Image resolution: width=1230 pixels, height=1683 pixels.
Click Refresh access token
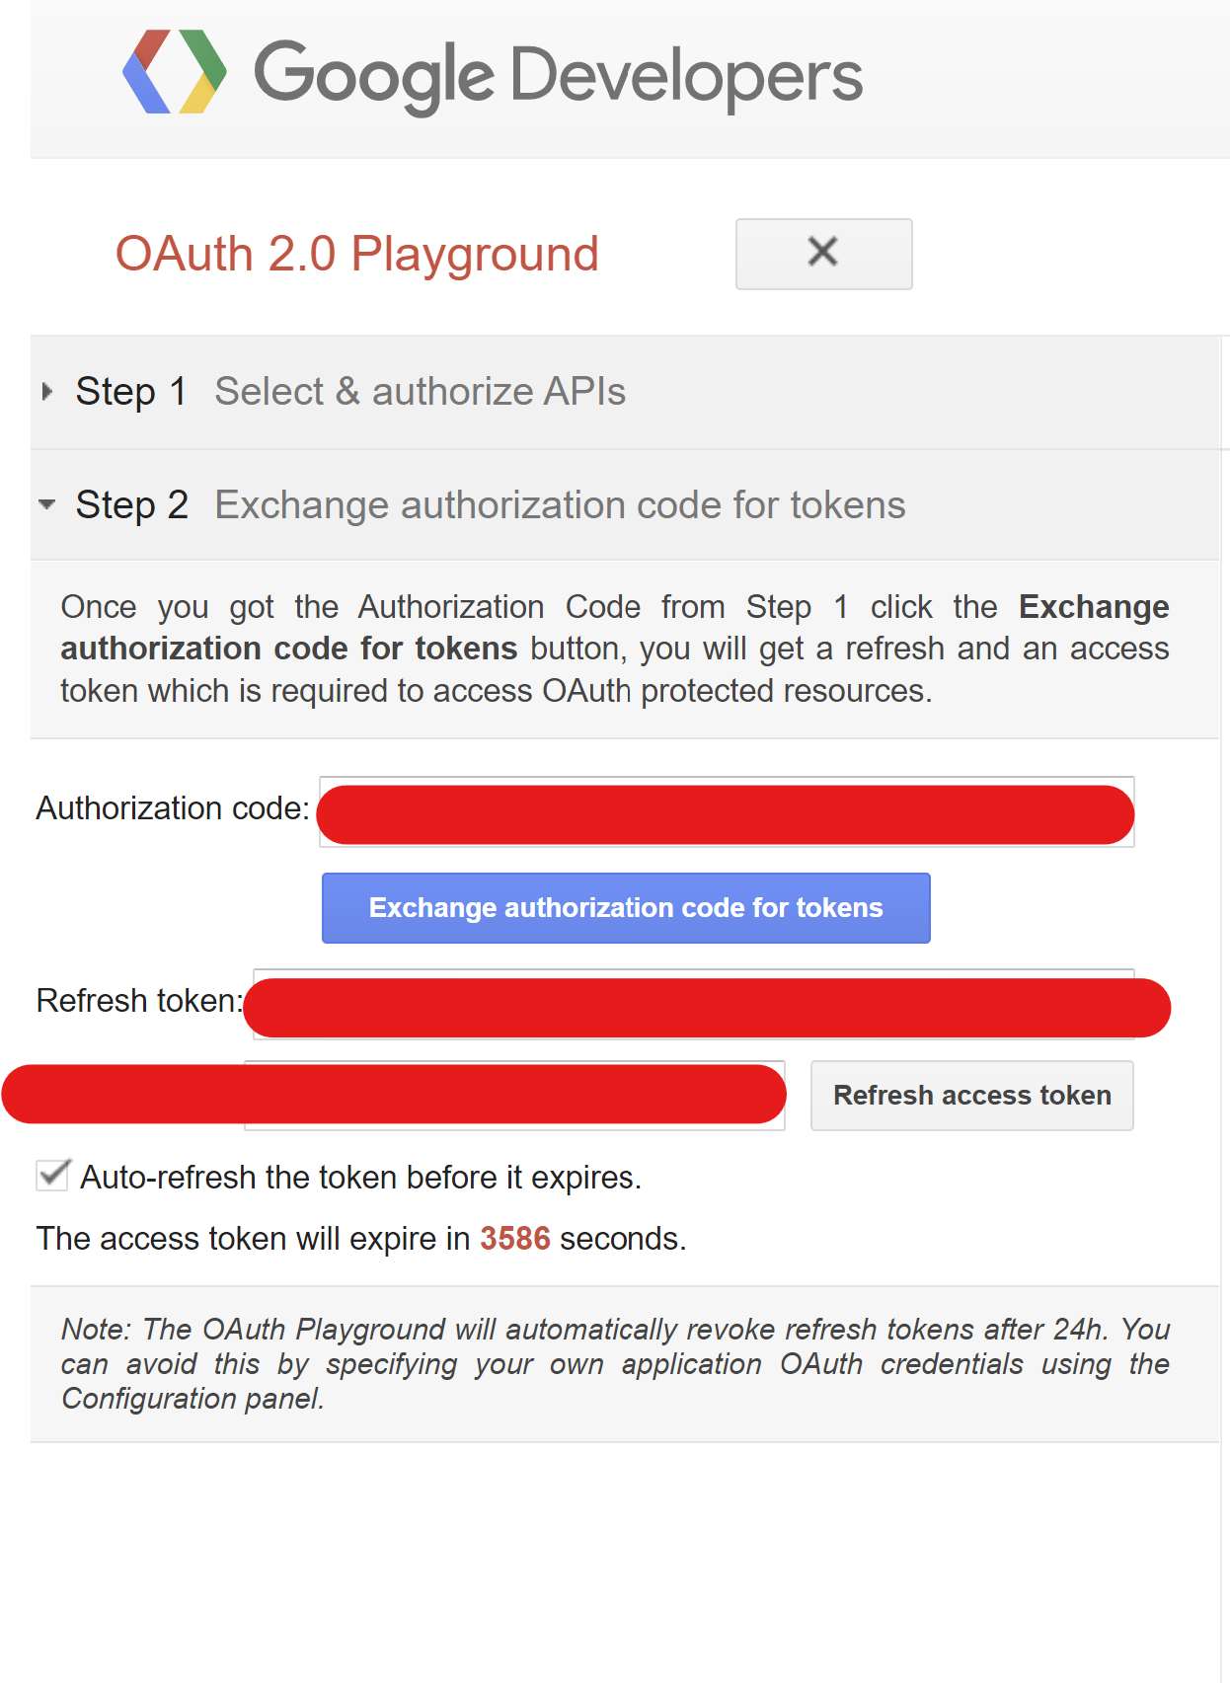click(x=971, y=1095)
